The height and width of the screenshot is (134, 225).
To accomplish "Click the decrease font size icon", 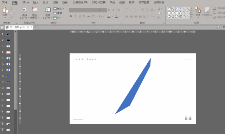I will coord(113,10).
